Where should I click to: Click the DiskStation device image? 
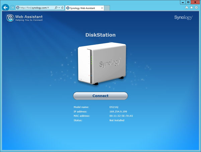[x=102, y=63]
